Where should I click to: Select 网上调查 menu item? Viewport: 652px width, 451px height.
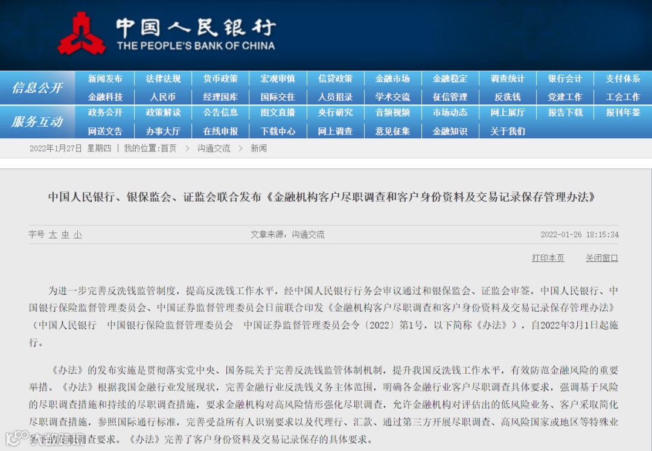pyautogui.click(x=335, y=132)
